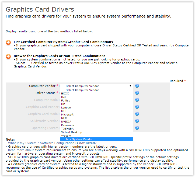Select Dell from the vendor list
Viewport: 195px width, 177px height.
click(96, 97)
